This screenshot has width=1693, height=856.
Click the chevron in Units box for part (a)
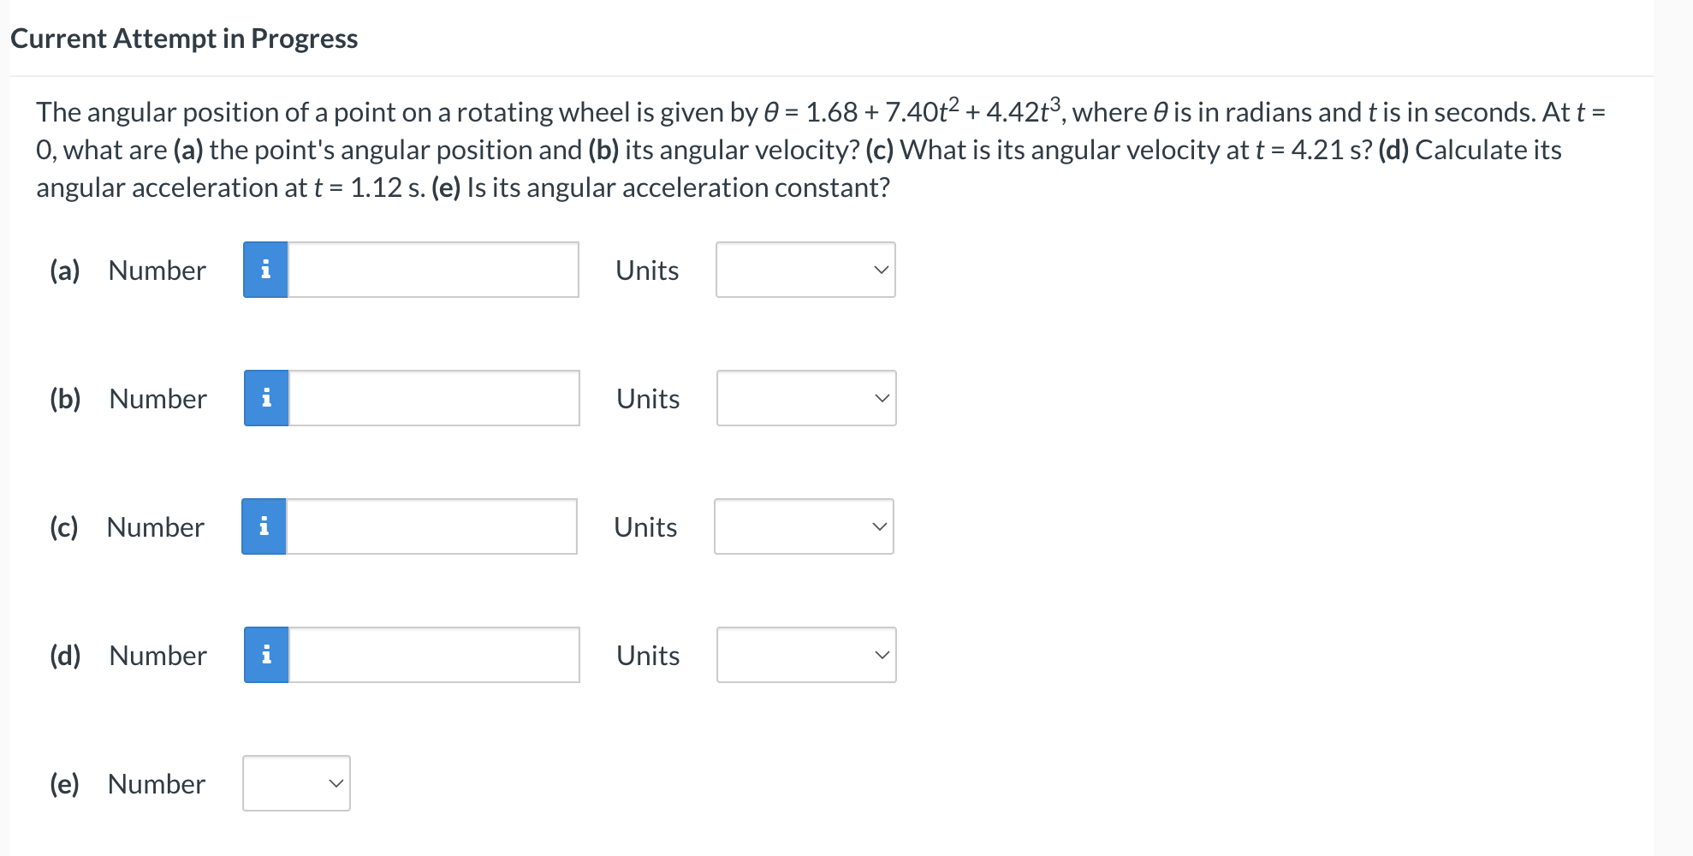pos(881,270)
